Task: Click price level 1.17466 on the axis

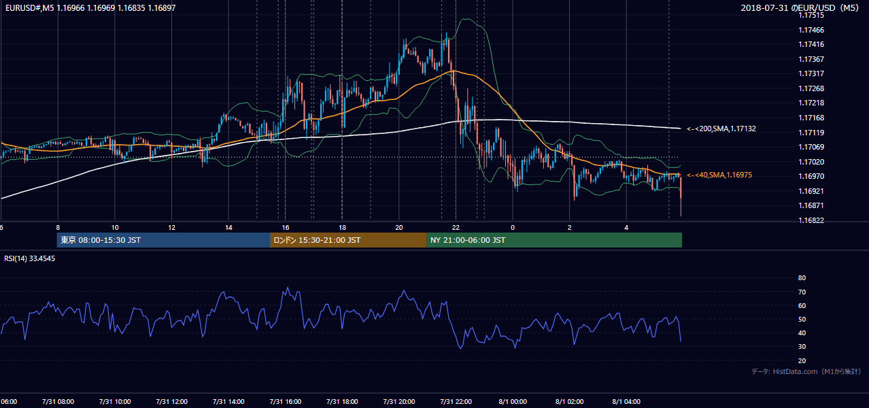Action: pos(811,30)
